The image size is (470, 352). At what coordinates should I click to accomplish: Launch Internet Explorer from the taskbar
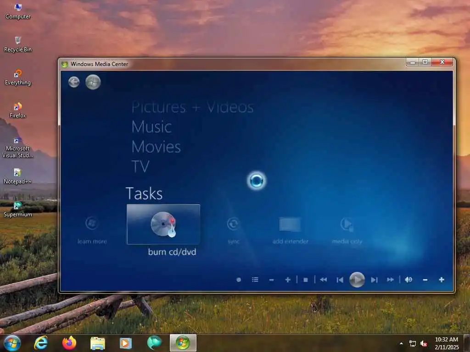[x=41, y=343]
